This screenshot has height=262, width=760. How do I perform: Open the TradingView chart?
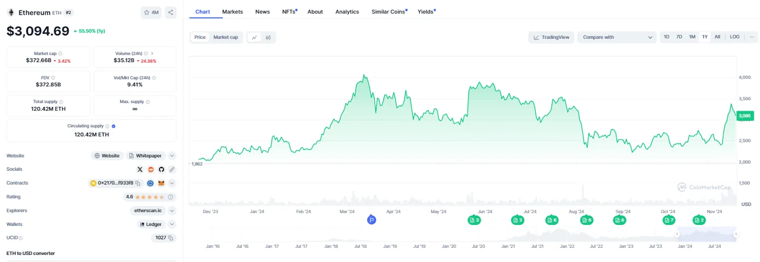(551, 37)
